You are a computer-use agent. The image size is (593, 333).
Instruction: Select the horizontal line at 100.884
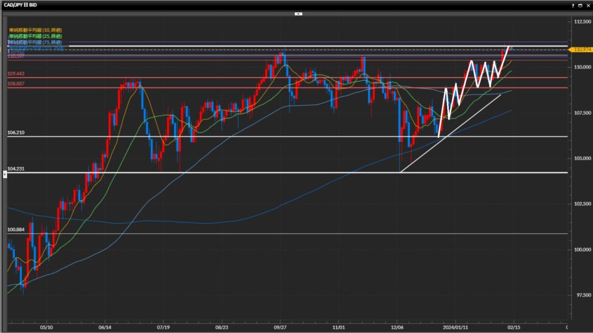pos(232,234)
